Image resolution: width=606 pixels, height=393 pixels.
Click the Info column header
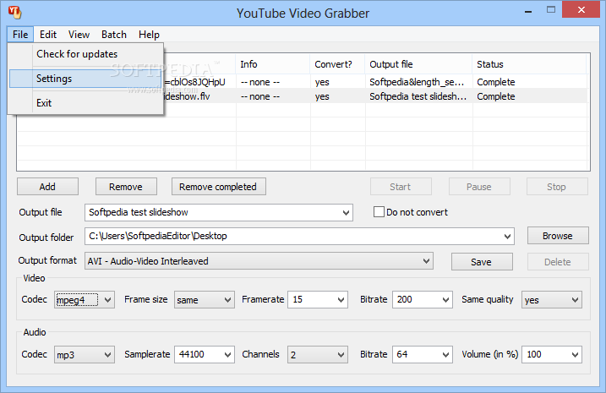point(273,64)
